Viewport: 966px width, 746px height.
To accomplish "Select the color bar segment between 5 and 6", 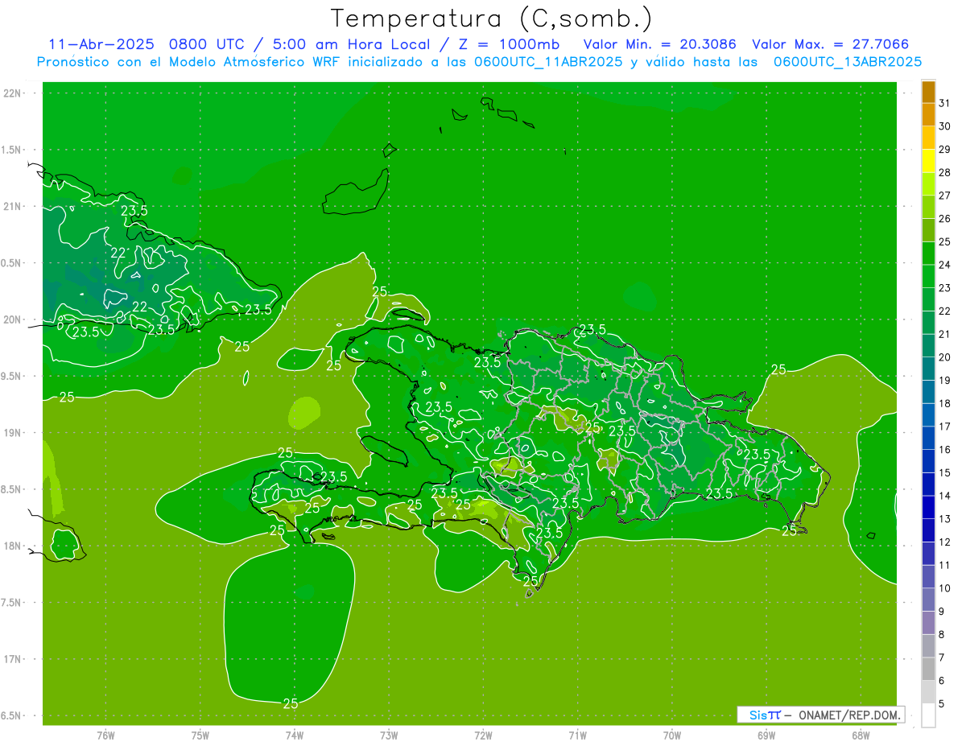I will tap(928, 692).
